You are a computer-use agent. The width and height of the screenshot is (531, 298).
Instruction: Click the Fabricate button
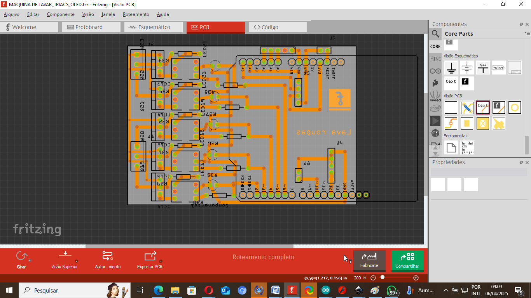[369, 260]
